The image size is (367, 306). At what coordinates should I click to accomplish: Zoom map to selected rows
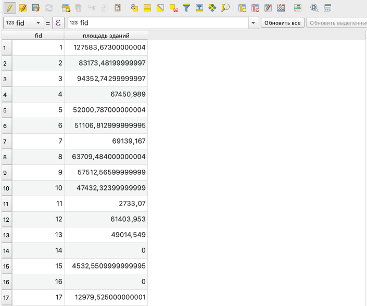(x=225, y=8)
